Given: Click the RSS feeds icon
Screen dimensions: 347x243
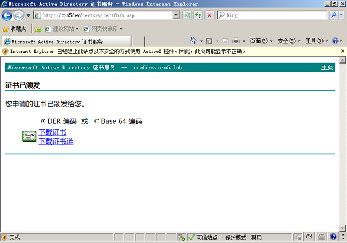Looking at the screenshot, I should pos(209,41).
